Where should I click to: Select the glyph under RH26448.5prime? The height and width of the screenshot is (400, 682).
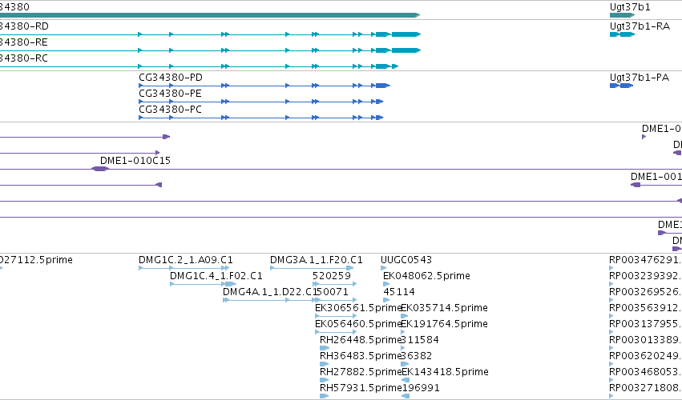click(x=325, y=348)
